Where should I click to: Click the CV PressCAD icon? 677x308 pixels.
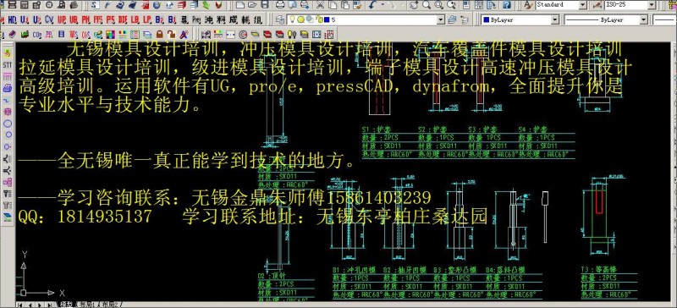49,19
